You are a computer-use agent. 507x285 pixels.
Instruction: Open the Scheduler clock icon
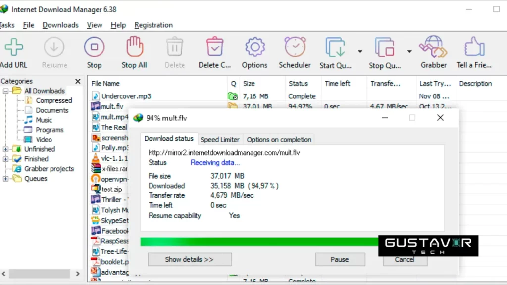coord(295,47)
